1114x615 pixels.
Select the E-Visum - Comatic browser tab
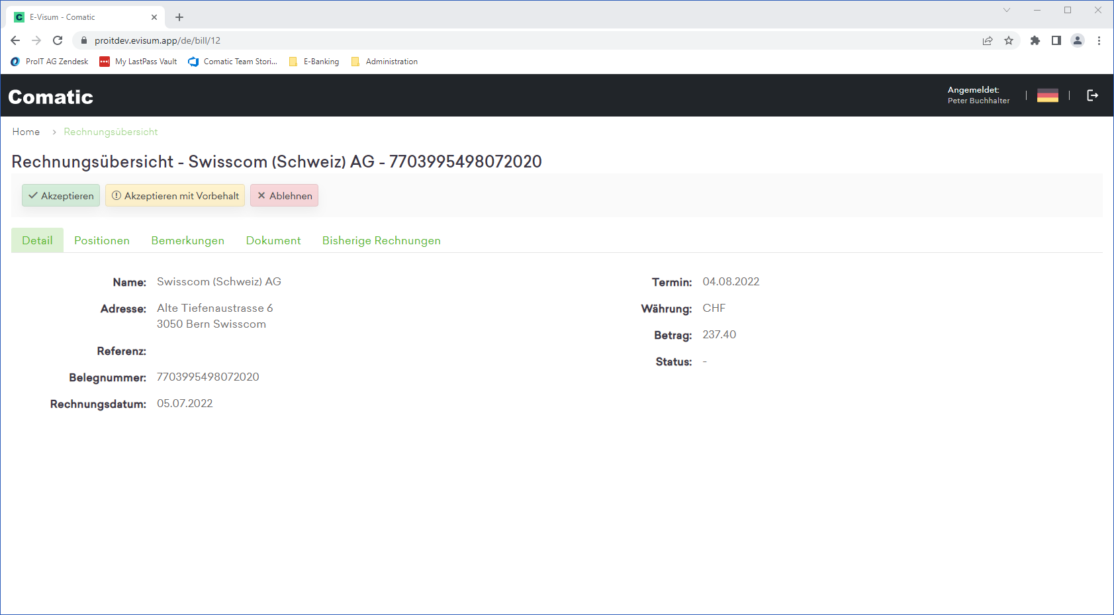[x=85, y=17]
